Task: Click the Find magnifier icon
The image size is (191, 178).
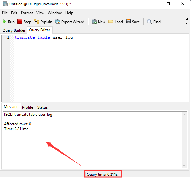Action: (149, 22)
